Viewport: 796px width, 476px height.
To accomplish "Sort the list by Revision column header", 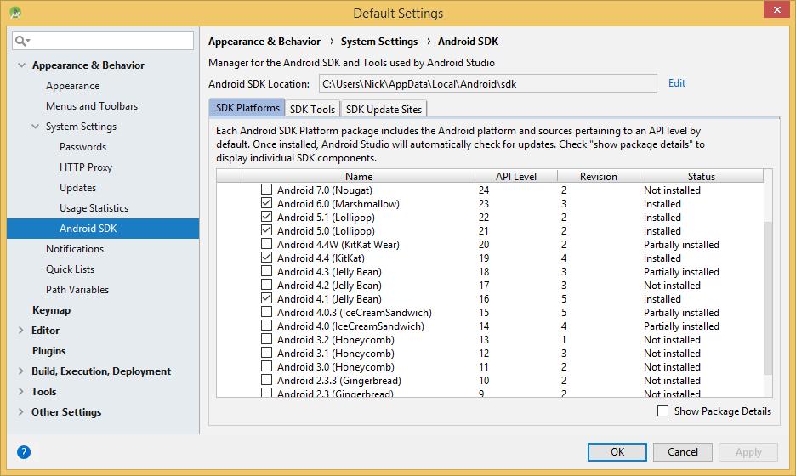I will [599, 176].
